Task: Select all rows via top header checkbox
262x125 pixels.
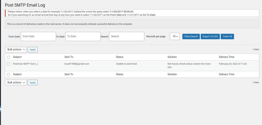Action: 8,57
